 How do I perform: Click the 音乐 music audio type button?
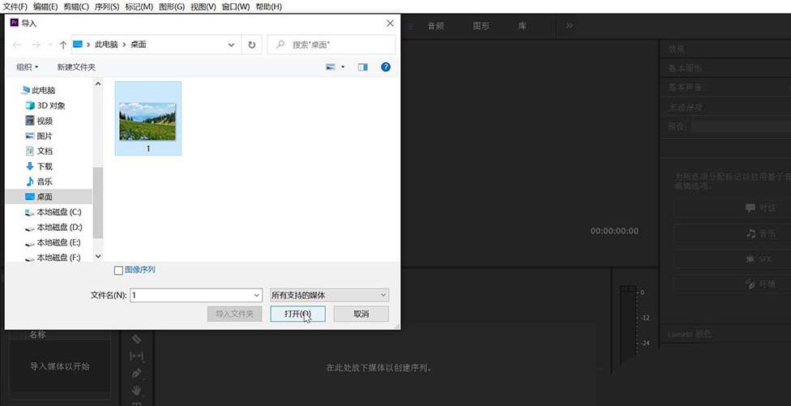pyautogui.click(x=733, y=233)
